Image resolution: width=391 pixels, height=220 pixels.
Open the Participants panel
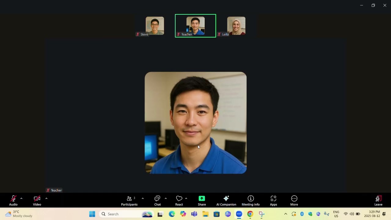coord(130,200)
